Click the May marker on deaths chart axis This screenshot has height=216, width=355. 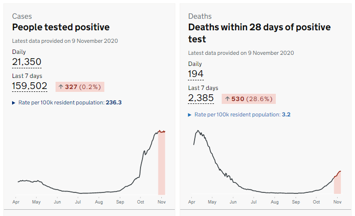point(212,202)
